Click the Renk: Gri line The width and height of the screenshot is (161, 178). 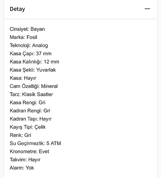[x=20, y=135]
